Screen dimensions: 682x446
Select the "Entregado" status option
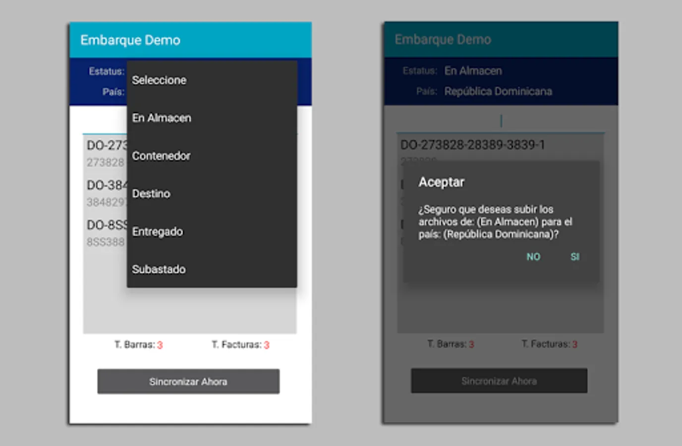(x=158, y=231)
